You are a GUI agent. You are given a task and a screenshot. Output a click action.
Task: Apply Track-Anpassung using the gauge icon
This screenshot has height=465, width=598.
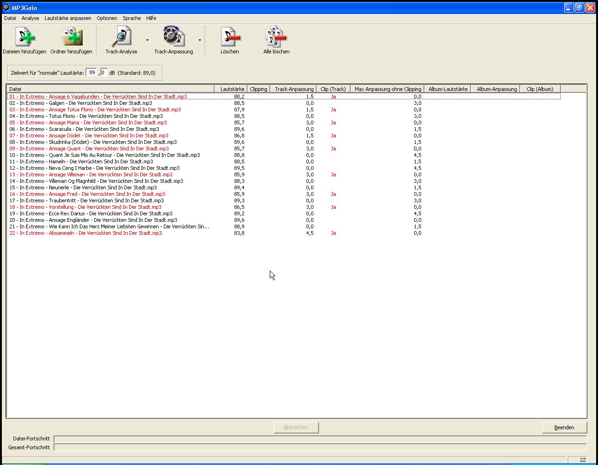[174, 37]
